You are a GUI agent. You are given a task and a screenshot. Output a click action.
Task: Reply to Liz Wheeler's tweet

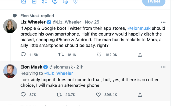[23, 54]
